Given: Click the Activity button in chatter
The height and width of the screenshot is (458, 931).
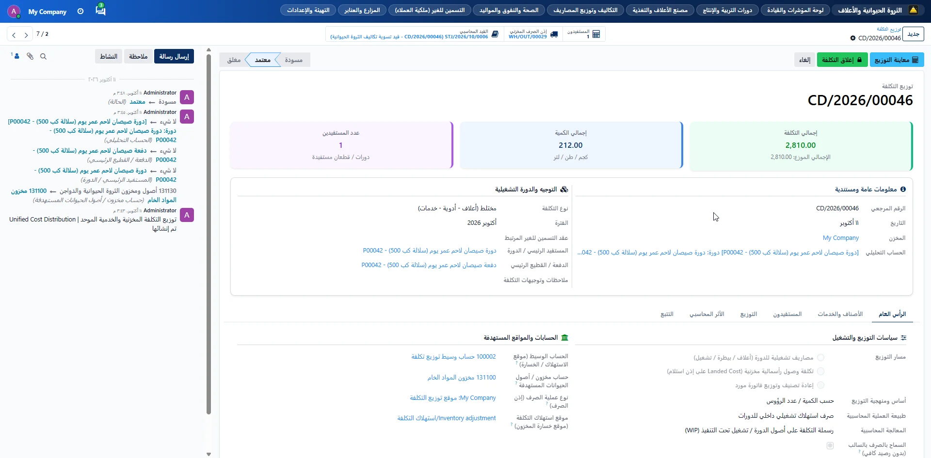Looking at the screenshot, I should click(109, 56).
